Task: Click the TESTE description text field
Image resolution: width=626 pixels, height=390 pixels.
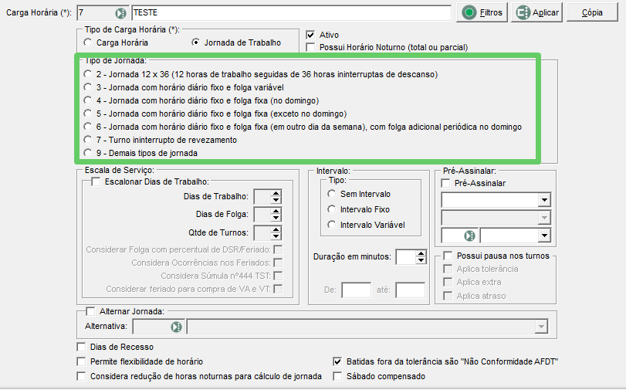Action: click(291, 13)
